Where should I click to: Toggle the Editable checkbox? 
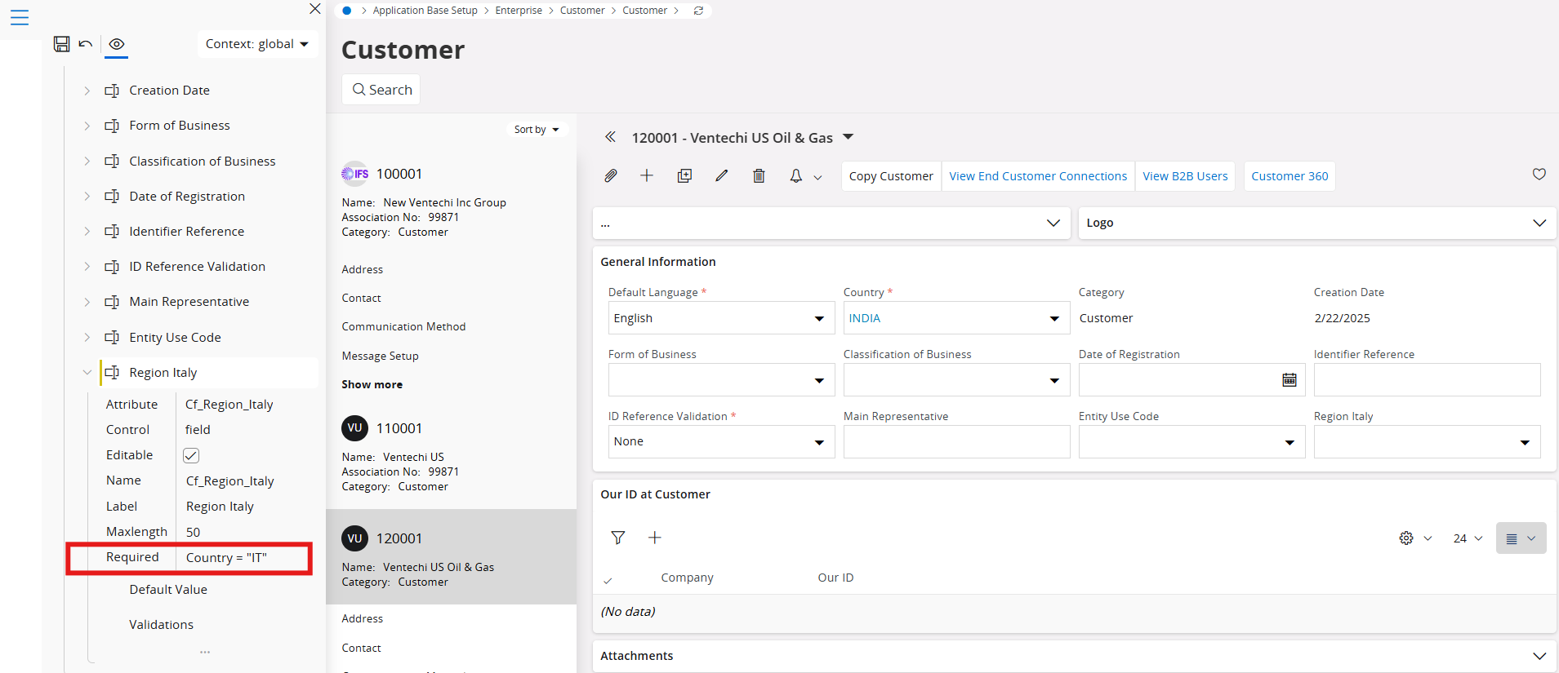click(x=191, y=455)
